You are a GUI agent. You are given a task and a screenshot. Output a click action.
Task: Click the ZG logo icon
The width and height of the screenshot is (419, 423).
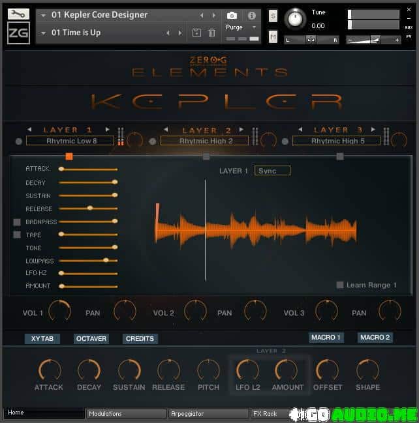click(18, 33)
